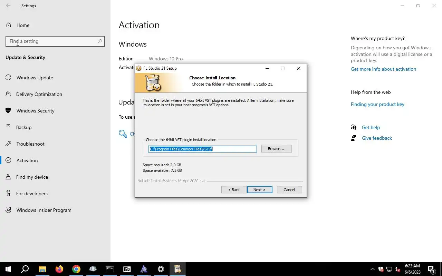Click the VST plugin install location field
This screenshot has height=276, width=442.
(202, 149)
